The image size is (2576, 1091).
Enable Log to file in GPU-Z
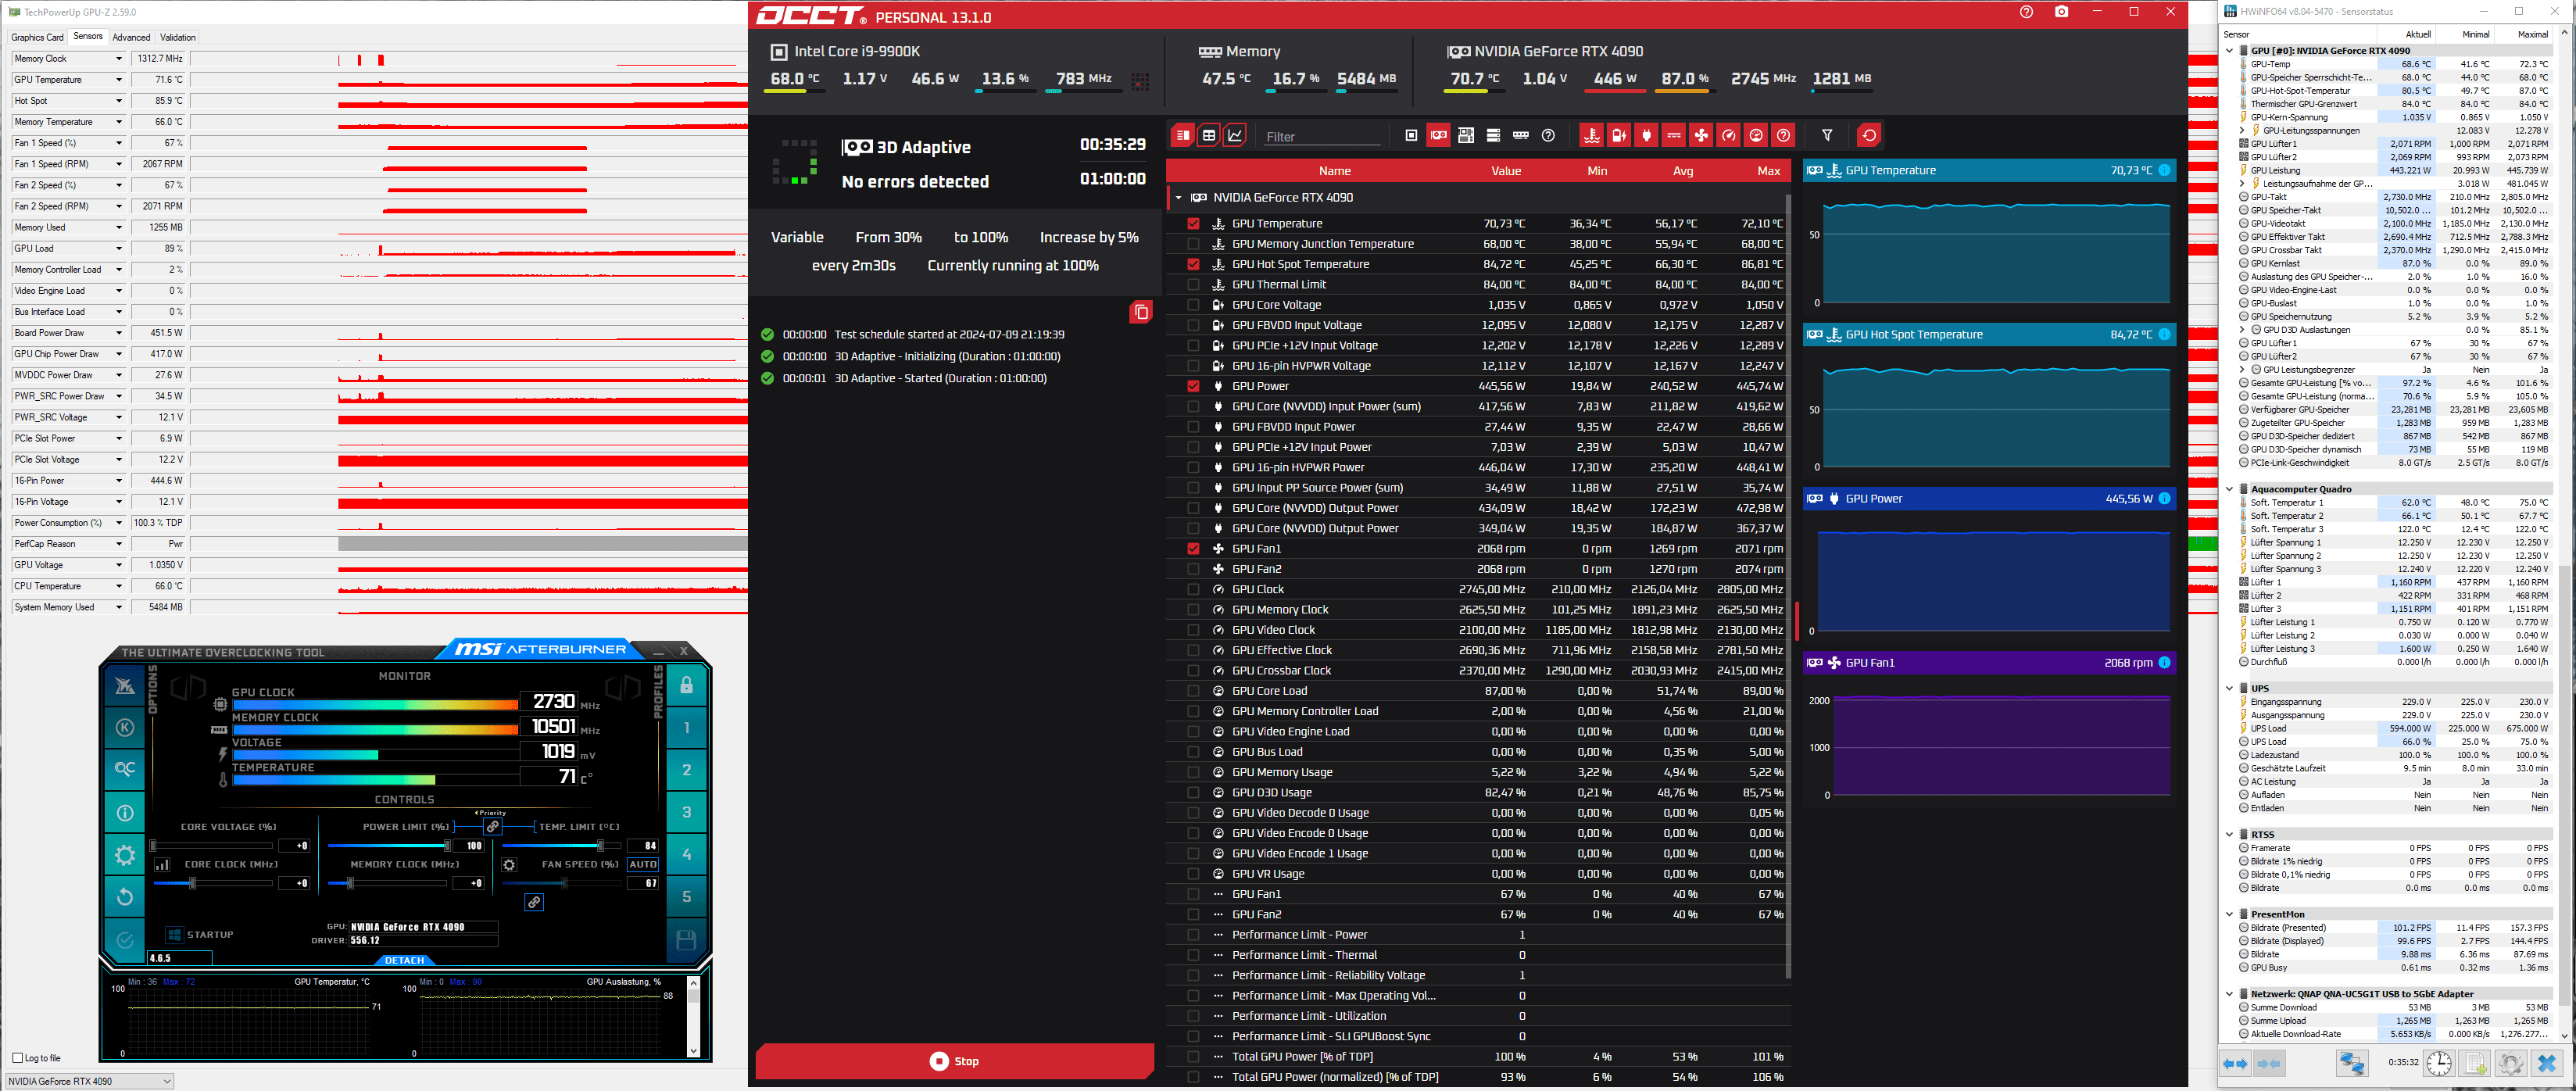[x=17, y=1058]
